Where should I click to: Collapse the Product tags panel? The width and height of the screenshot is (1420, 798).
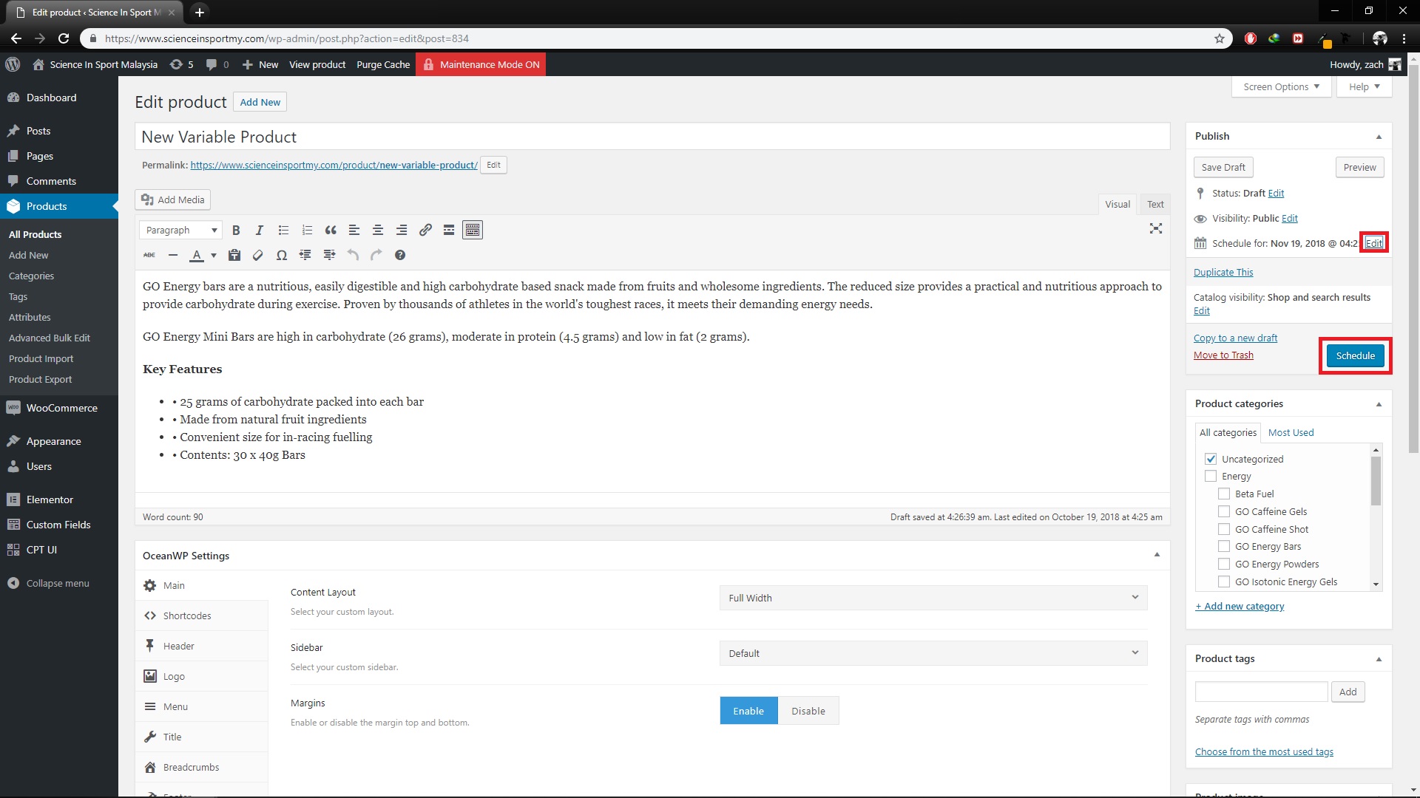tap(1379, 659)
